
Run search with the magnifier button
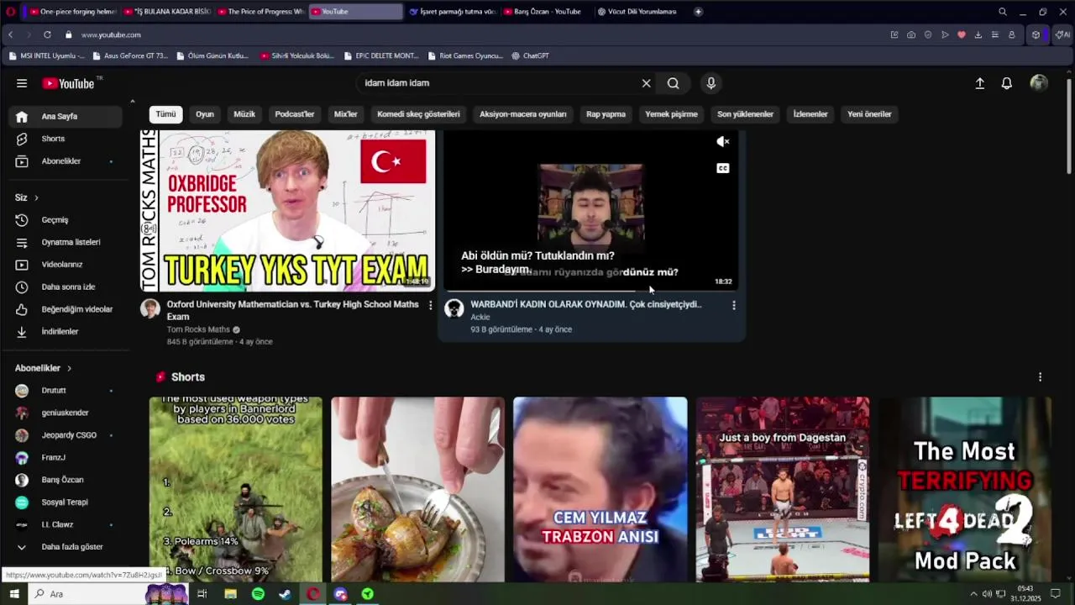(673, 83)
